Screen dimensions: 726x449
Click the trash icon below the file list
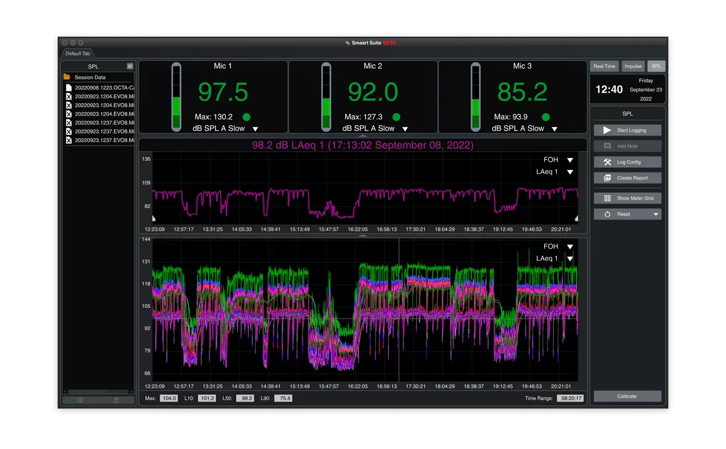(x=117, y=400)
